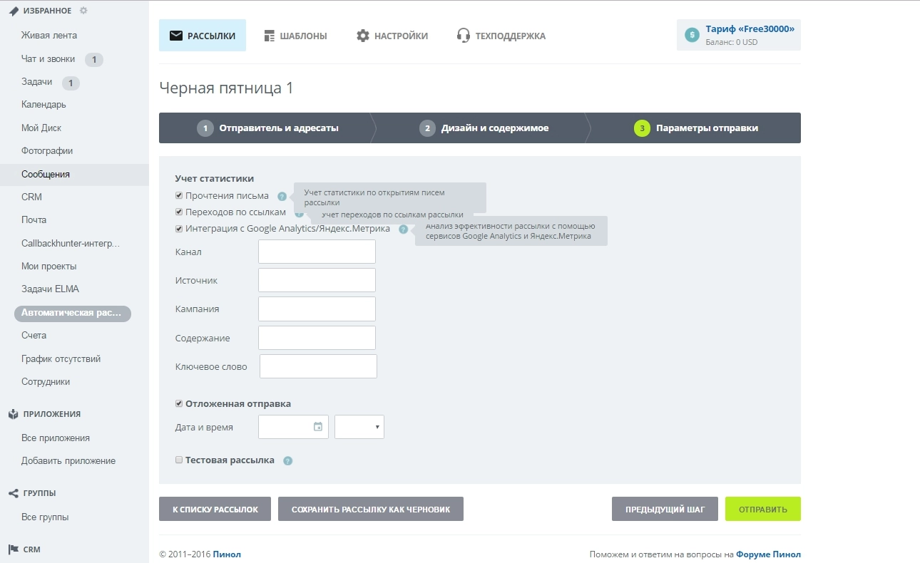Go to step 2 Дизайн и содержимое
The width and height of the screenshot is (920, 563).
[485, 128]
